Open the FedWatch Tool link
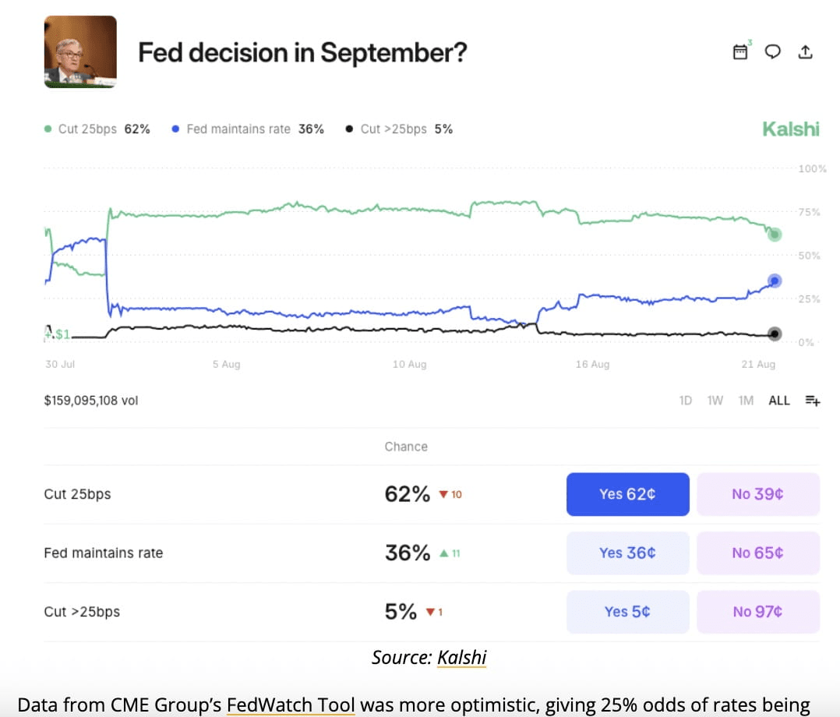This screenshot has width=840, height=717. (x=291, y=705)
